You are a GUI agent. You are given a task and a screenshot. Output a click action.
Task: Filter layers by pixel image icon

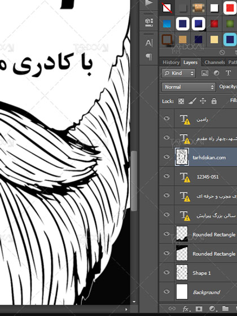click(x=205, y=73)
